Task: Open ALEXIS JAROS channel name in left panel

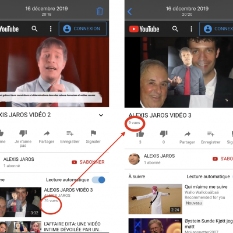Action: [19, 159]
